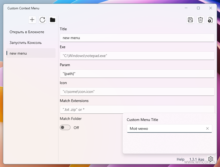Minimize the Custom Context Menu window
This screenshot has height=167, width=220.
click(x=186, y=8)
